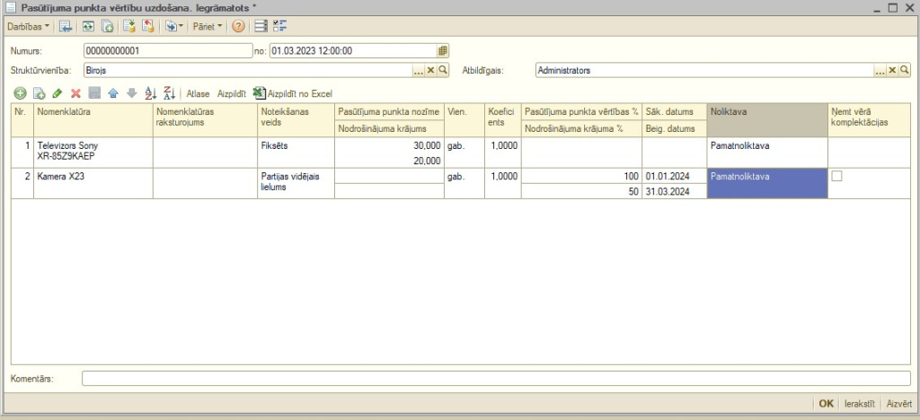920x420 pixels.
Task: Sort rows descending Z to A
Action: [x=169, y=93]
